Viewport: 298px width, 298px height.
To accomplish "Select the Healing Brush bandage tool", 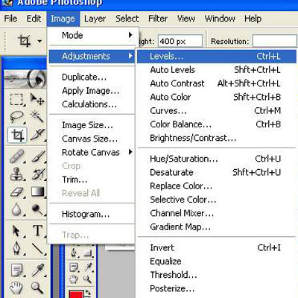I will 17,156.
